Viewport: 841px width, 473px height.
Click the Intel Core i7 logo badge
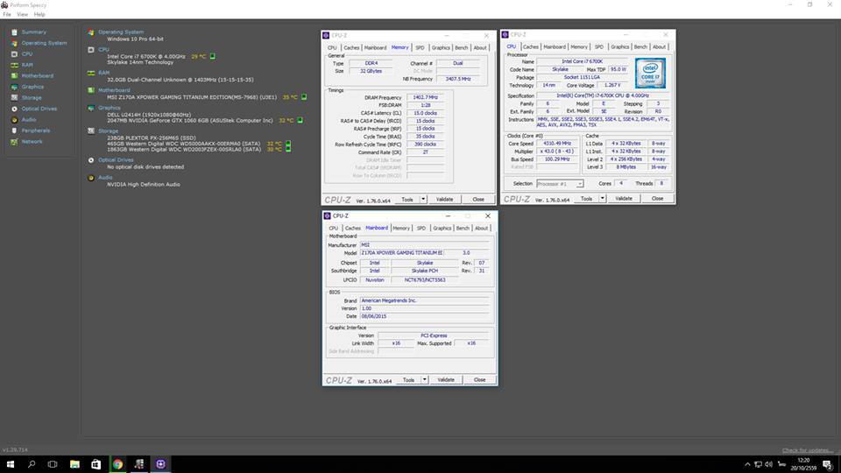click(x=650, y=74)
